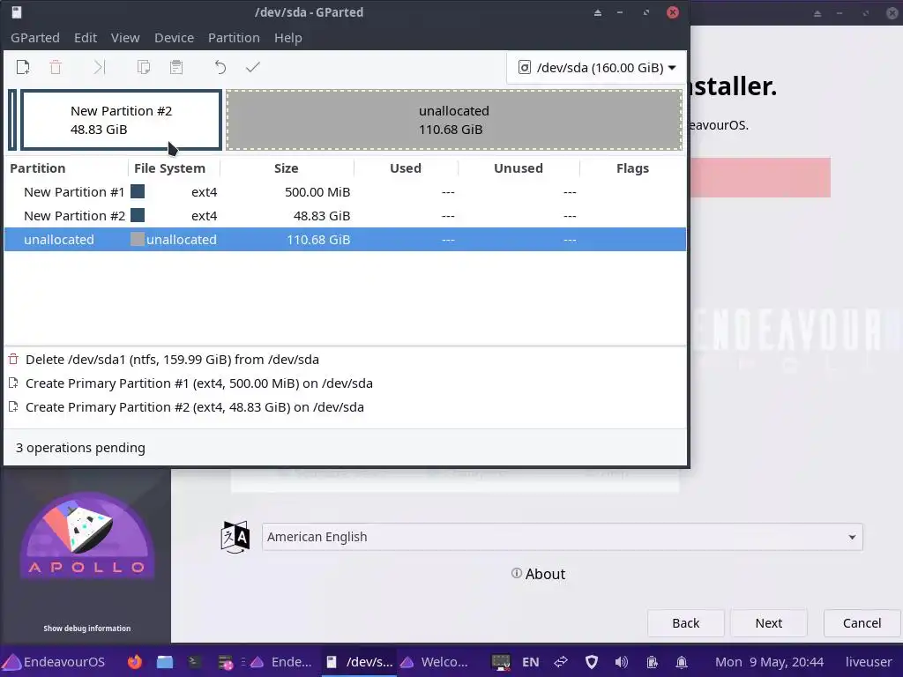Click the Next button in the installer
This screenshot has height=677, width=903.
click(x=768, y=623)
